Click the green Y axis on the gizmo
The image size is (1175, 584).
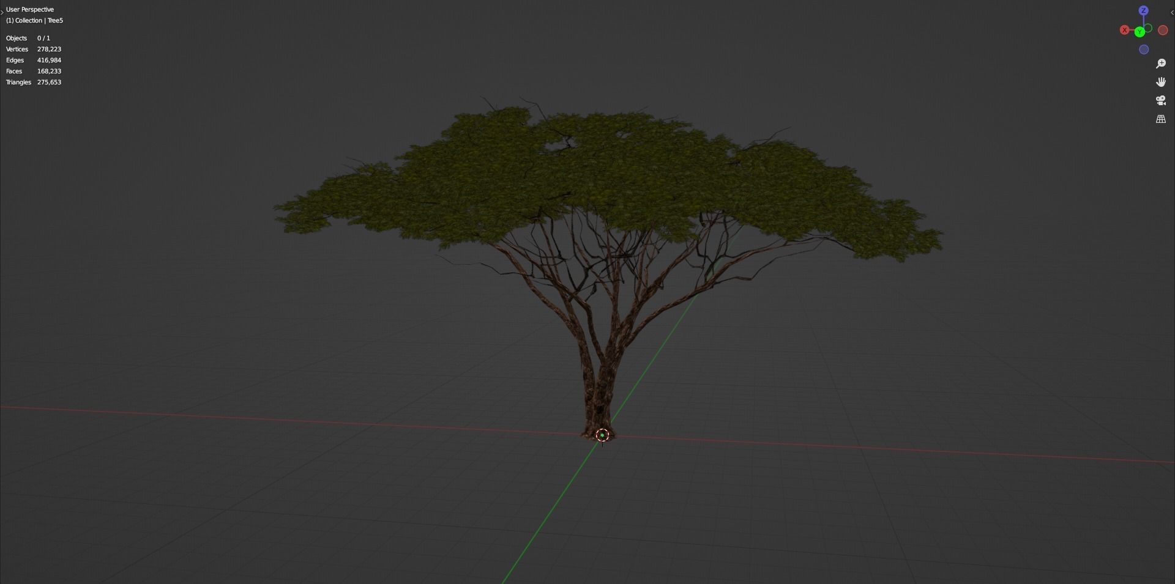[1140, 32]
